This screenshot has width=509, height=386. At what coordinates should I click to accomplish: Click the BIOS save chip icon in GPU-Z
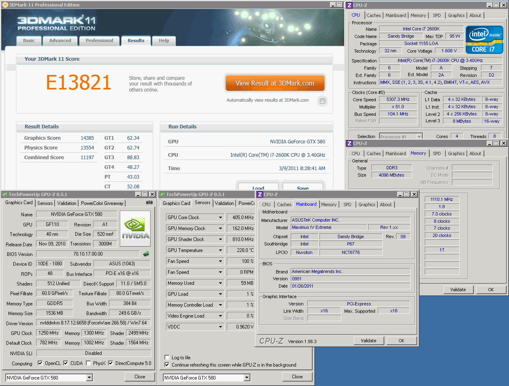pos(146,254)
